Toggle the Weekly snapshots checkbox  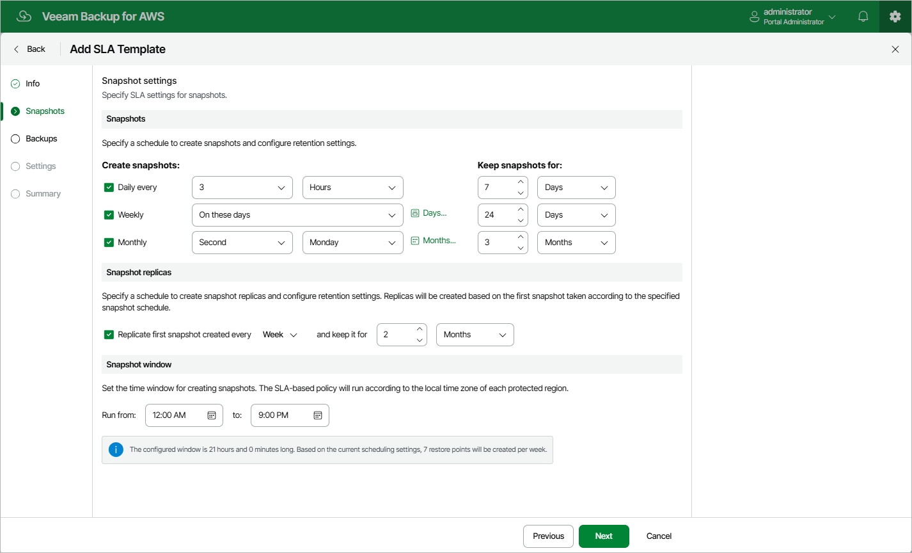point(109,215)
